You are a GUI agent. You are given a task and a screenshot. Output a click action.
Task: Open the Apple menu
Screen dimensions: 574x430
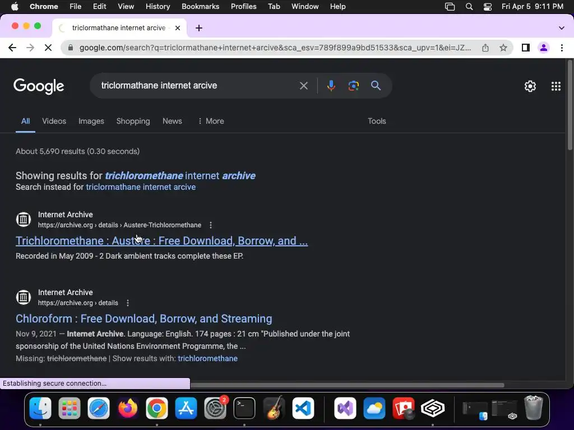point(15,7)
